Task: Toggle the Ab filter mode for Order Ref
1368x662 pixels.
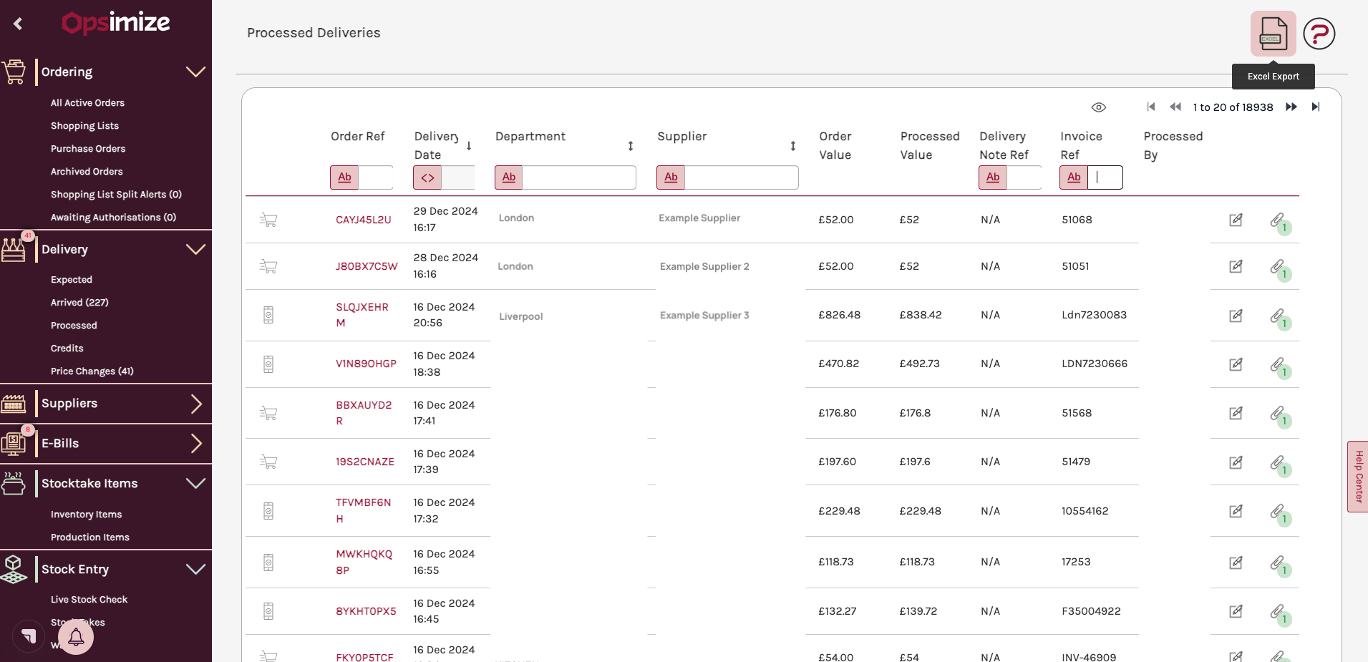Action: pyautogui.click(x=344, y=177)
